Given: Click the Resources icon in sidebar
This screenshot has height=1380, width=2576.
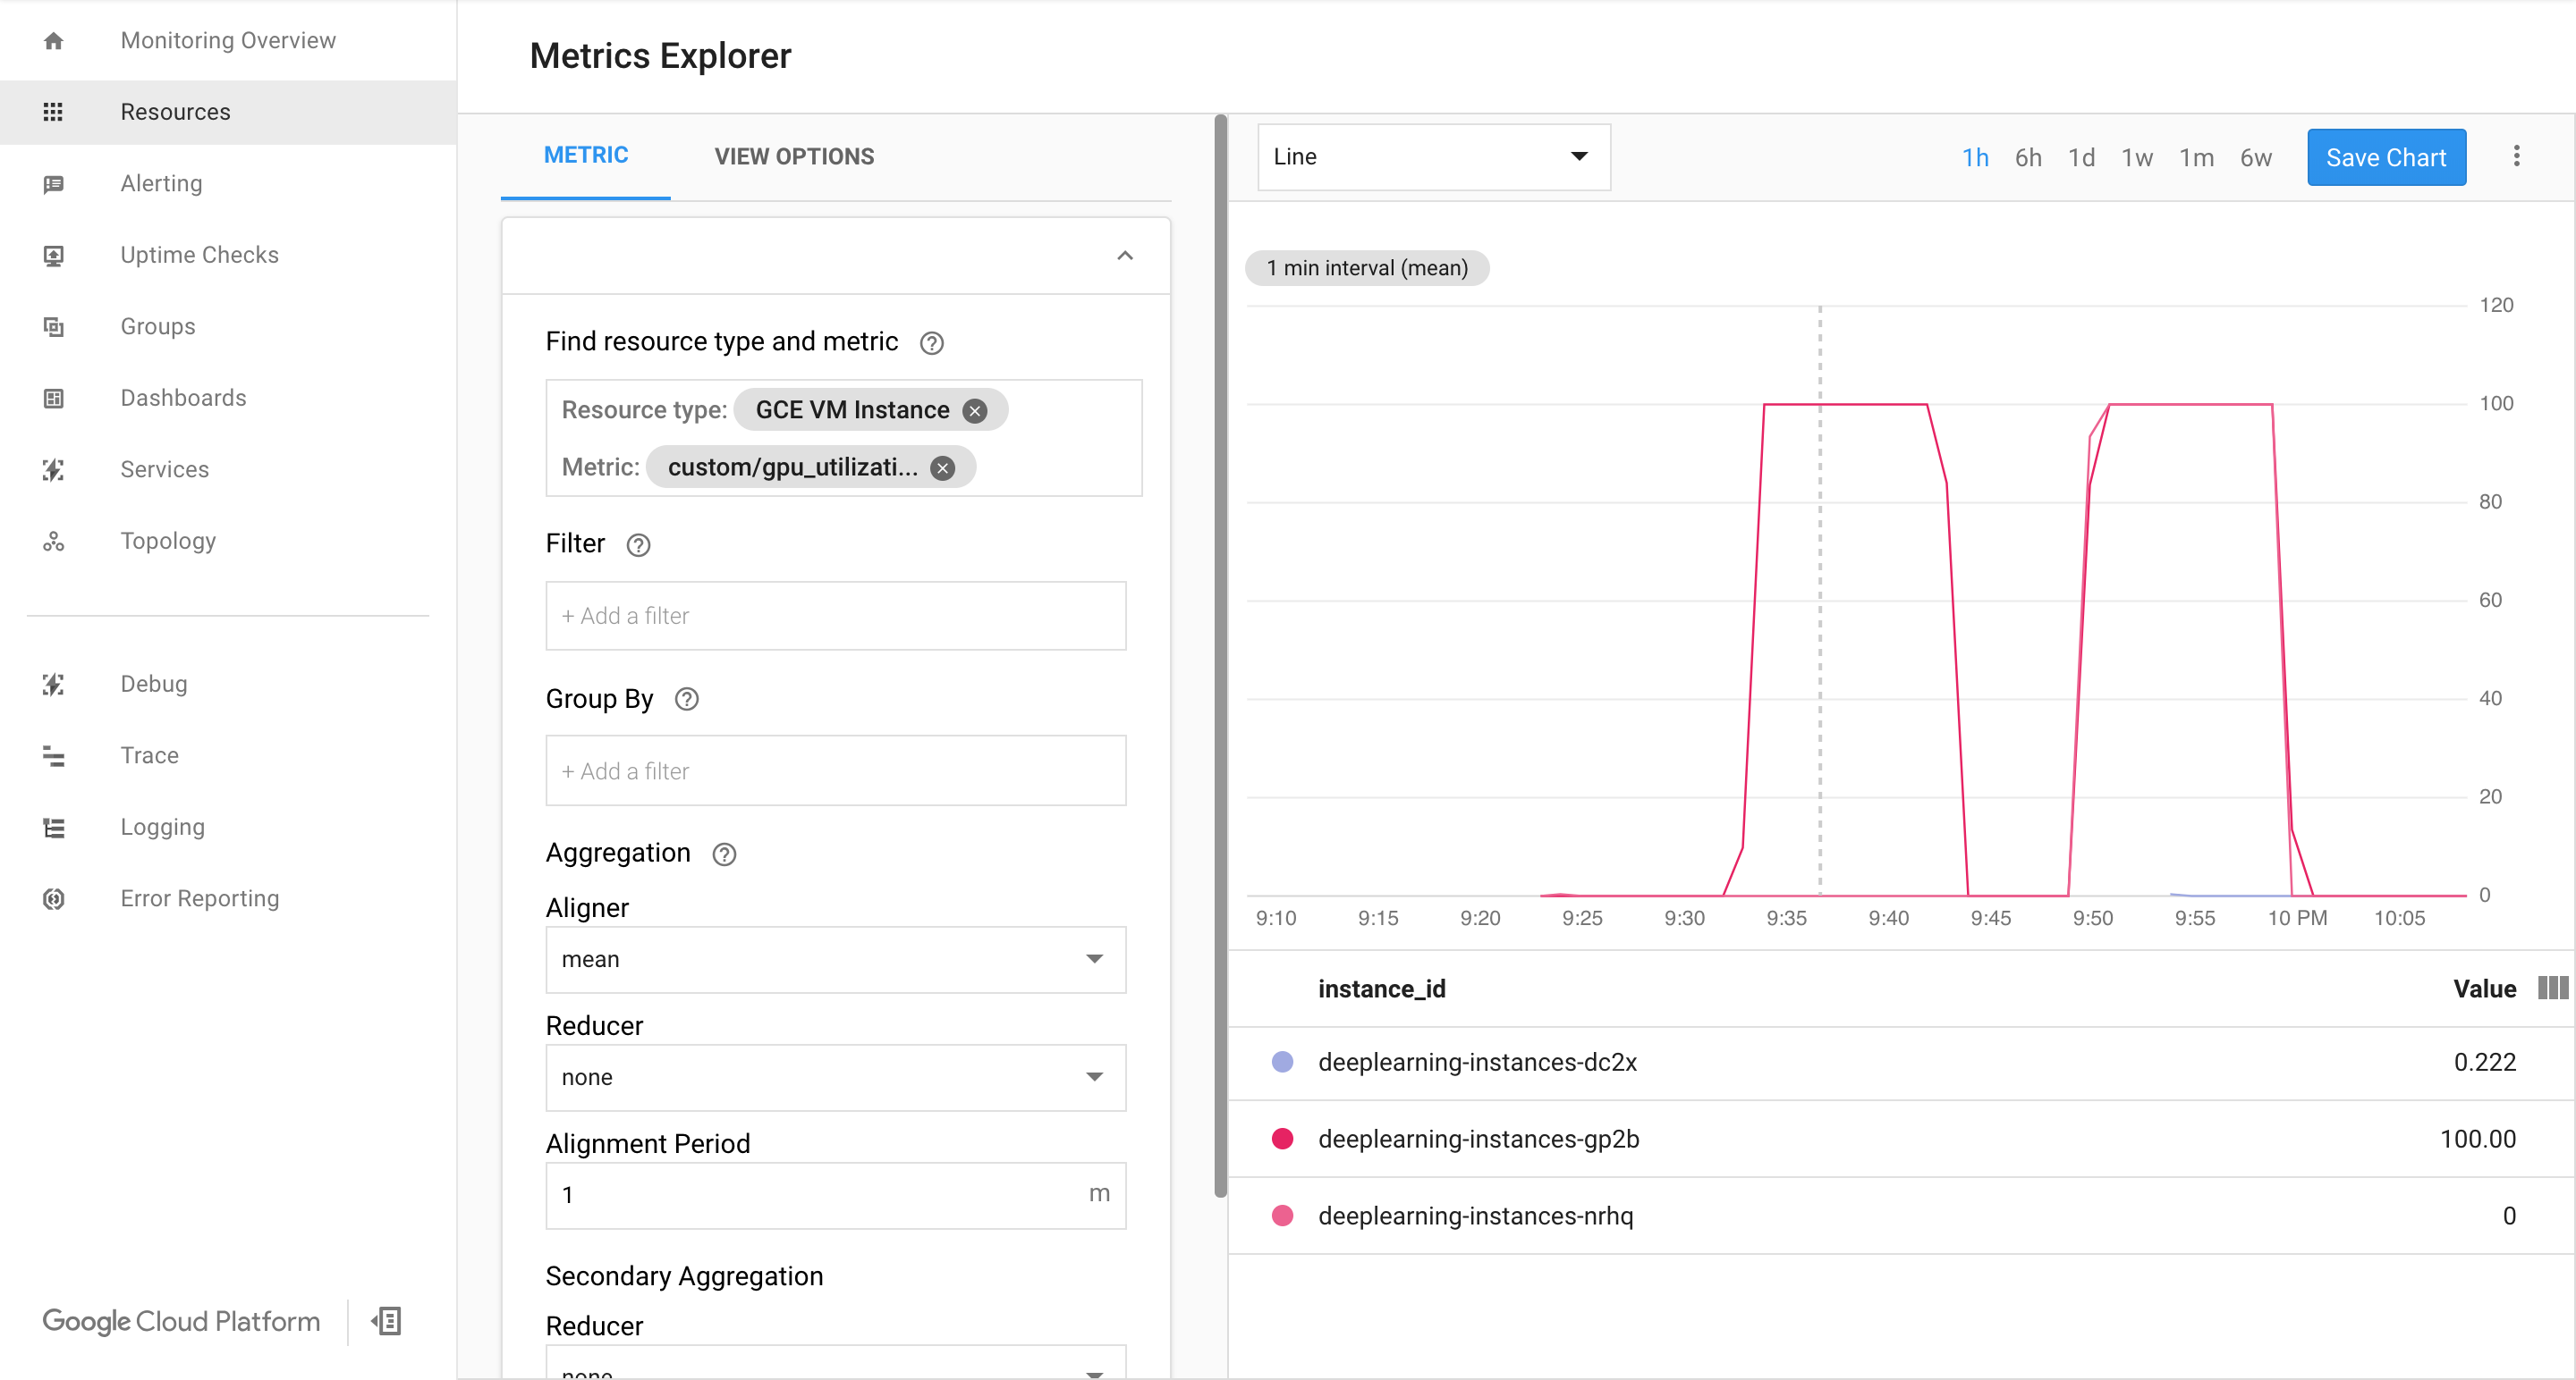Looking at the screenshot, I should pyautogui.click(x=51, y=111).
